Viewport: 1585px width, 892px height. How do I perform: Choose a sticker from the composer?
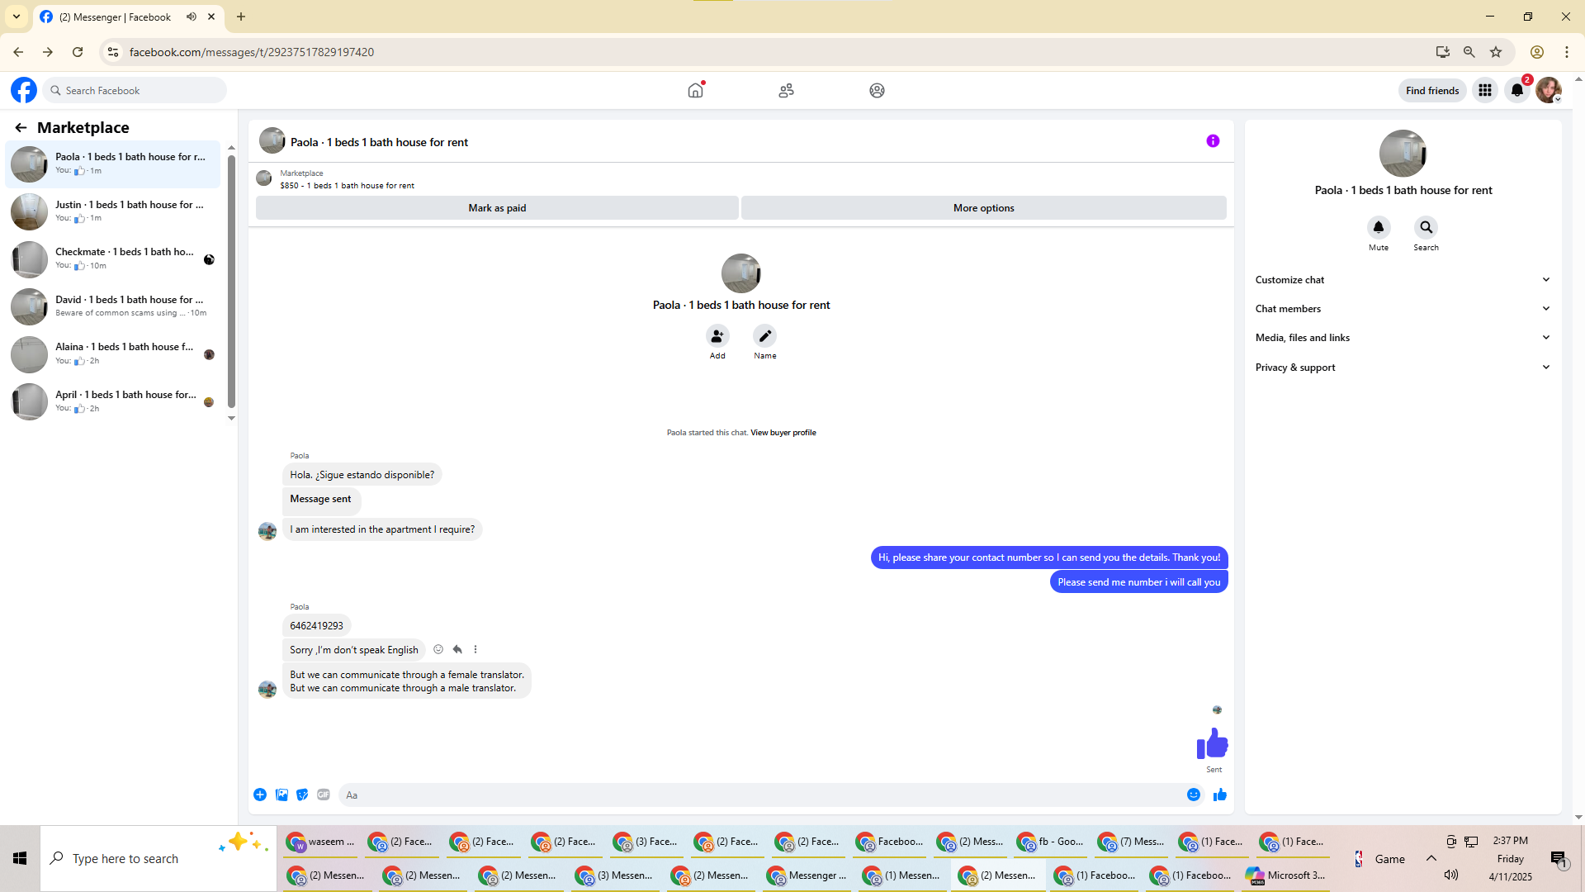coord(302,795)
